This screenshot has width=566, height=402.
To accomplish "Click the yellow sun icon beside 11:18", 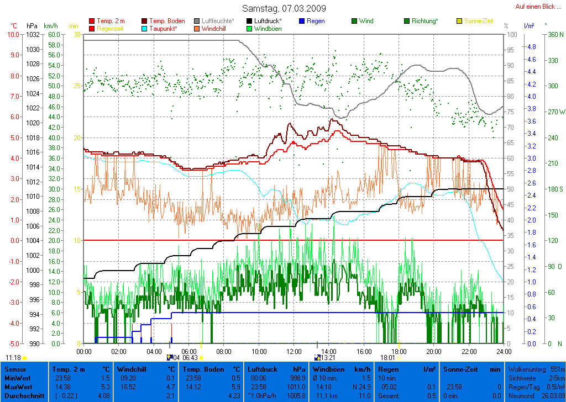I will click(x=25, y=358).
